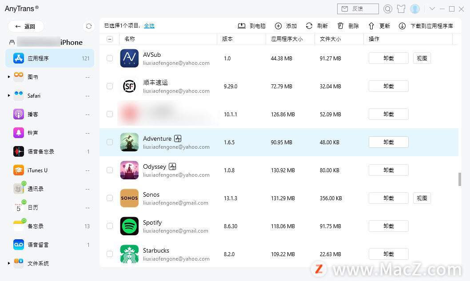Toggle the header select-all checkbox
The image size is (470, 281).
click(110, 39)
